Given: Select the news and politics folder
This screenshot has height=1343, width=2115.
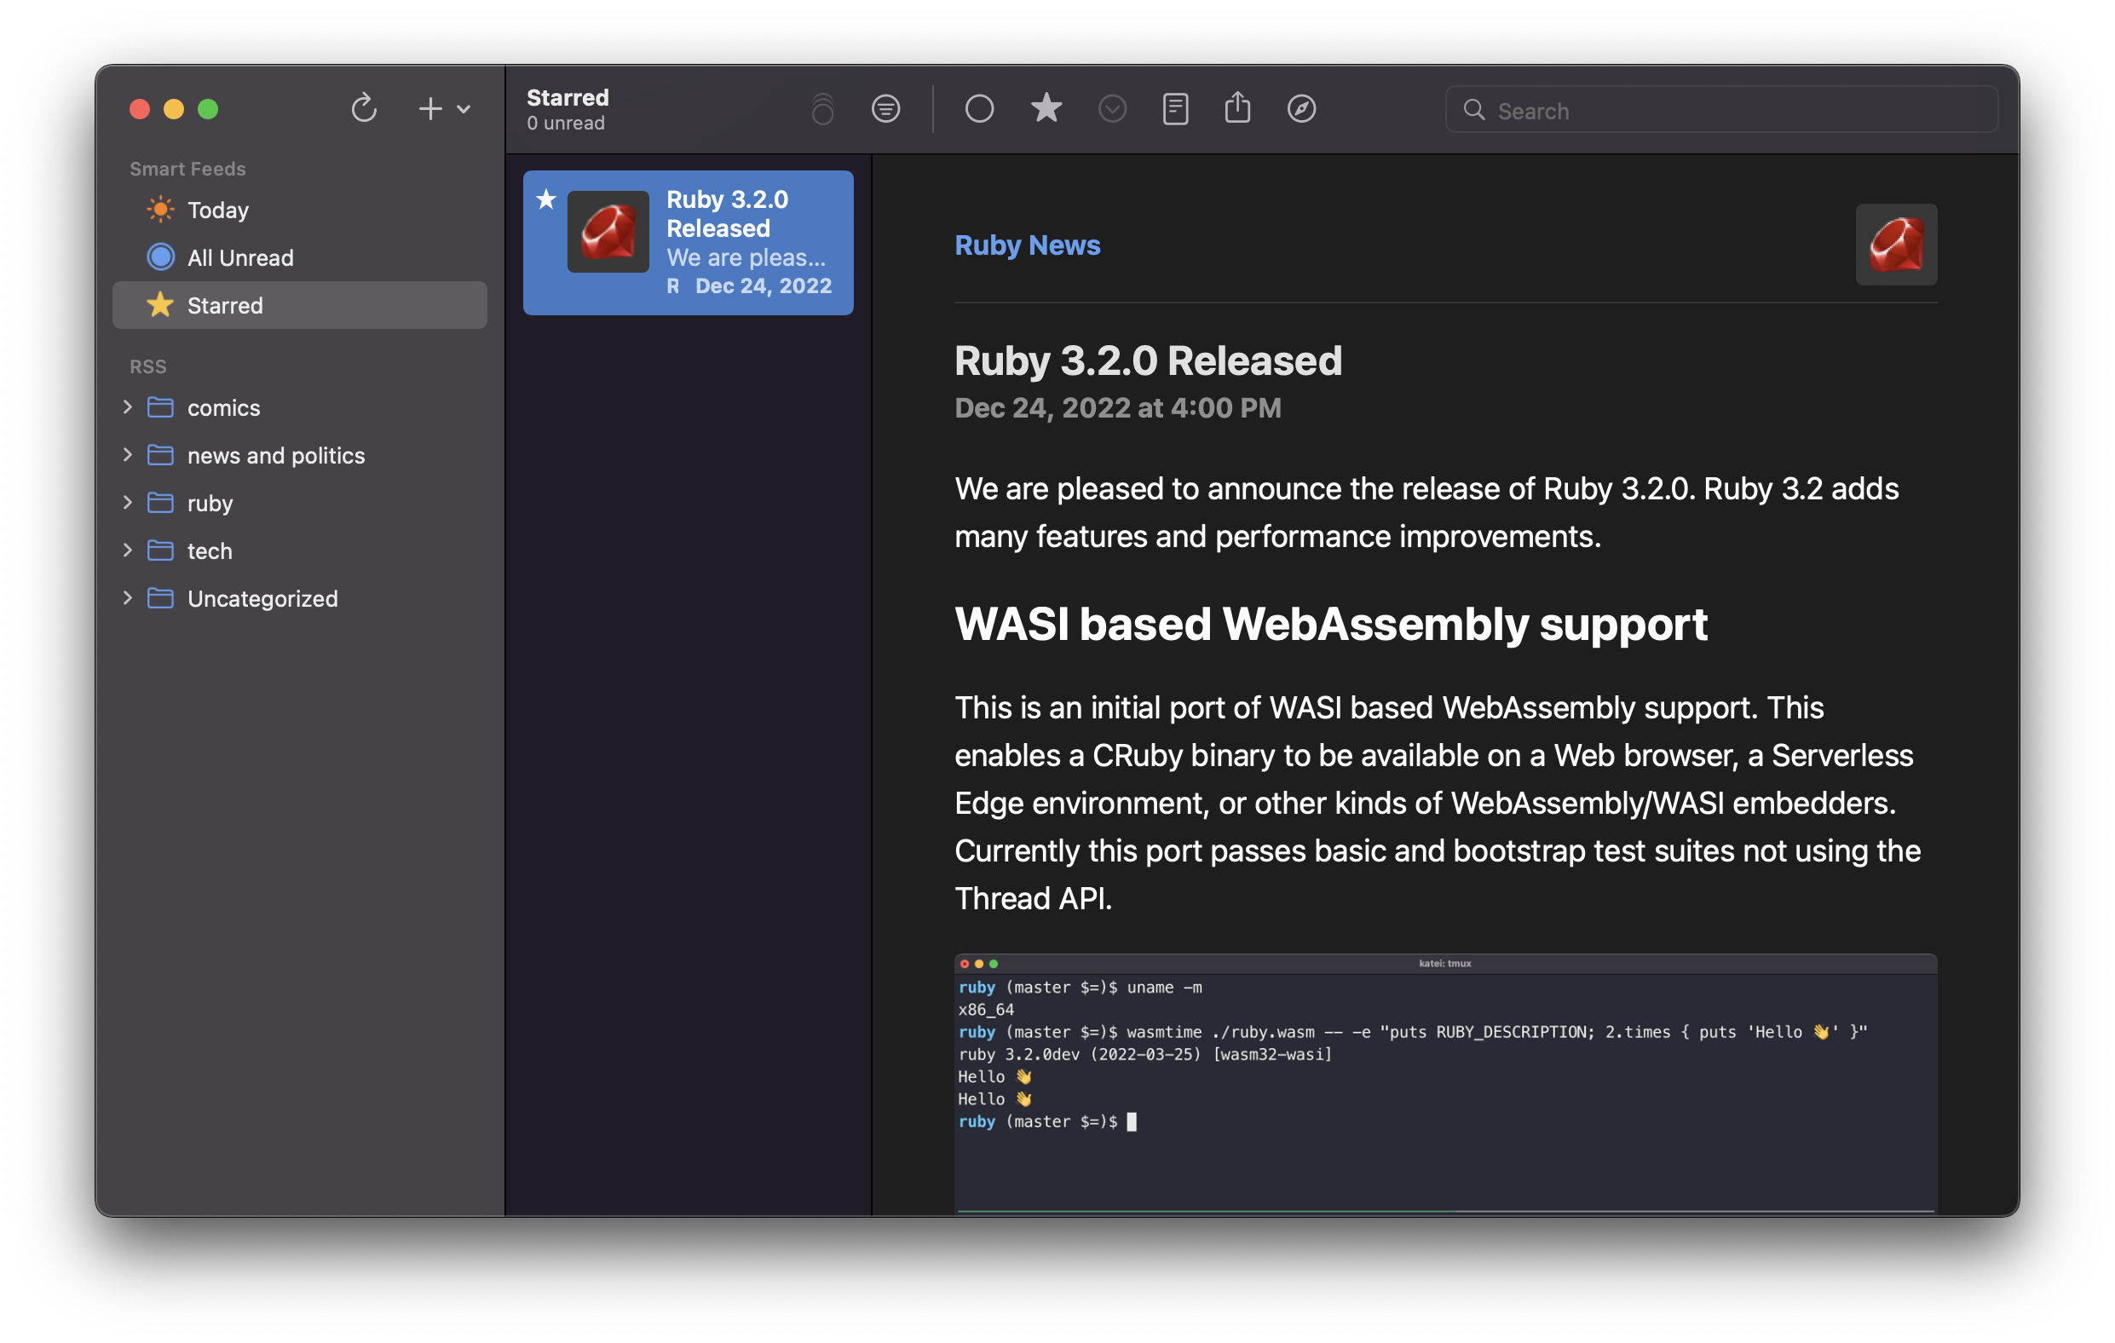Looking at the screenshot, I should [x=299, y=455].
